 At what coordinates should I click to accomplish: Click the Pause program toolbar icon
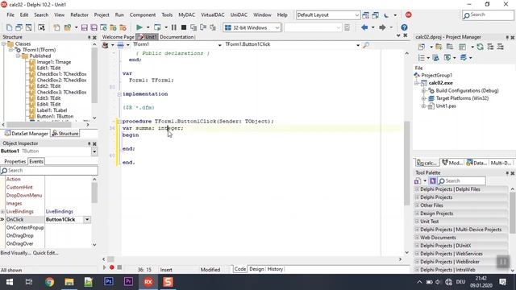tap(174, 27)
